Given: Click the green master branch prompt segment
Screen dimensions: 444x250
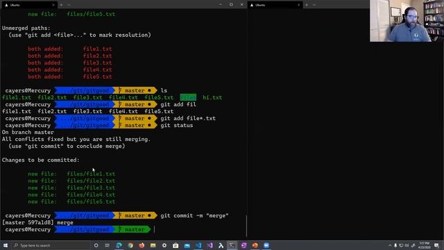Looking at the screenshot, I should (x=133, y=230).
